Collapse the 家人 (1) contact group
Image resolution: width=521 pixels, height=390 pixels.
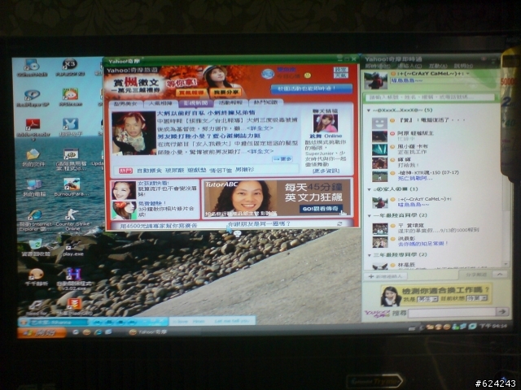point(369,189)
